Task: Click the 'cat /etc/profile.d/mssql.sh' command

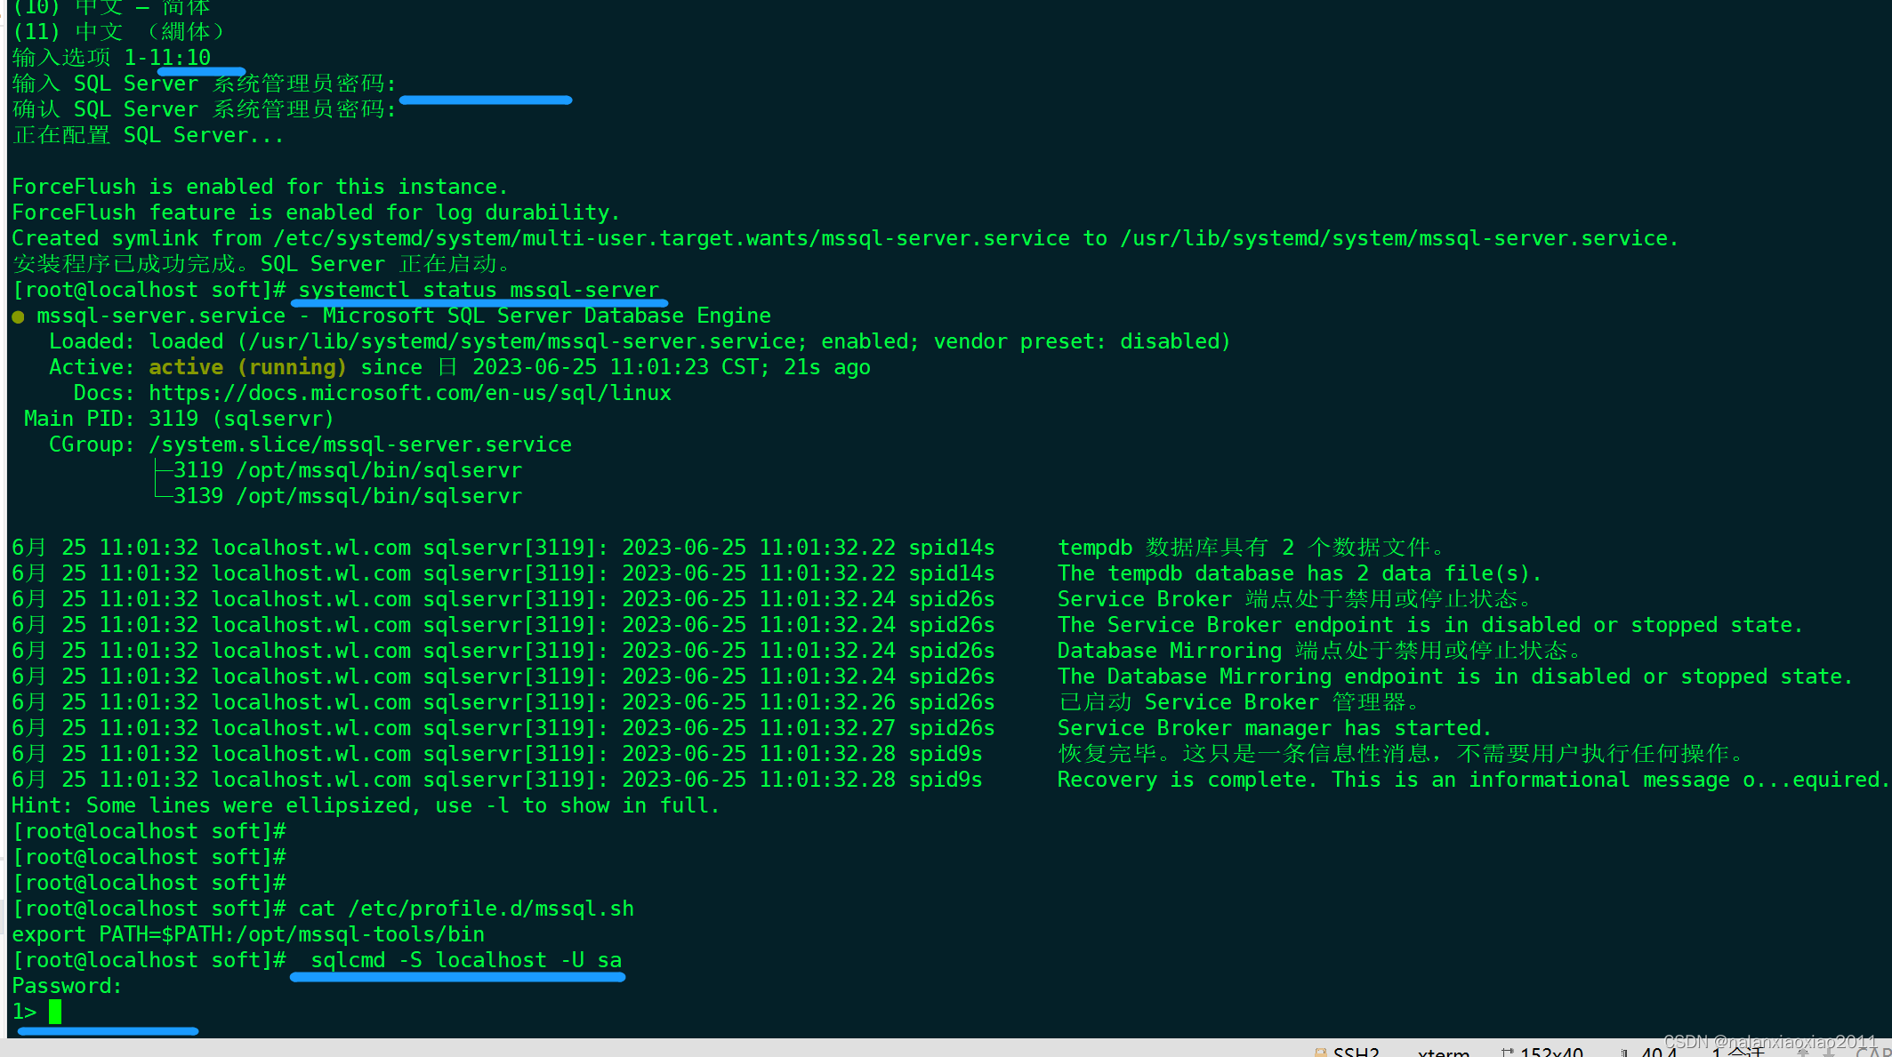Action: (x=466, y=909)
